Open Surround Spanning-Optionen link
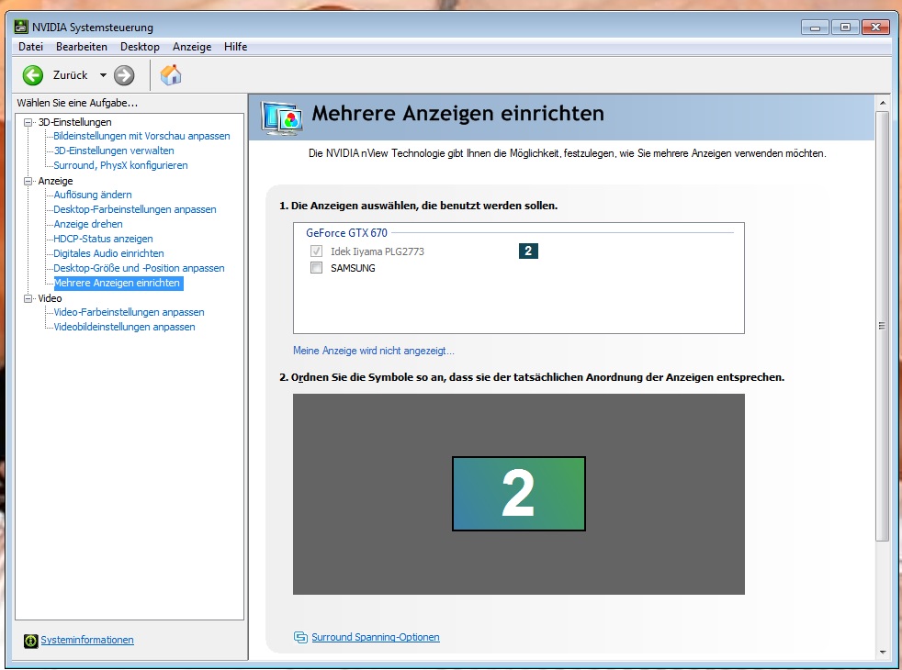902x670 pixels. 376,637
